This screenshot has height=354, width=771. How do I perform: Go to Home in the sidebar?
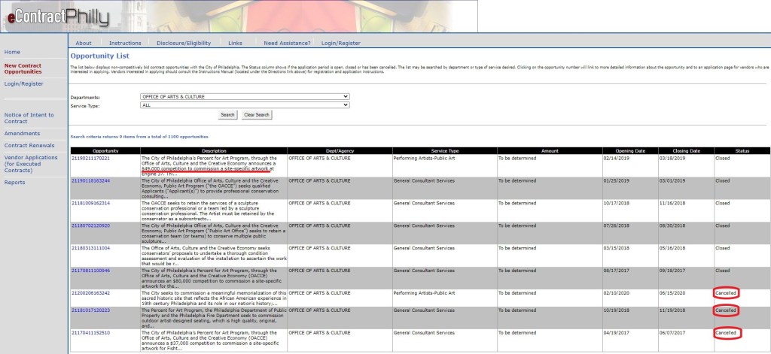pos(12,52)
